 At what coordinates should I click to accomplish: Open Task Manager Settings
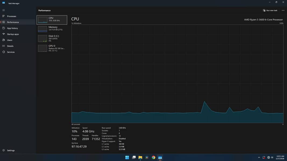(x=11, y=151)
